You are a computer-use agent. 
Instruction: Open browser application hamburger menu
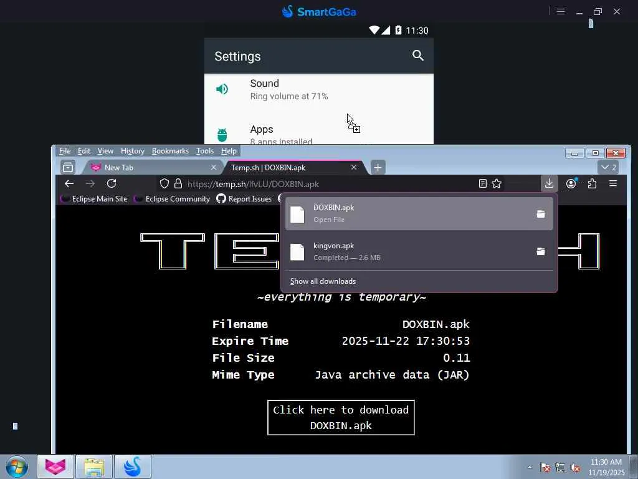coord(613,184)
